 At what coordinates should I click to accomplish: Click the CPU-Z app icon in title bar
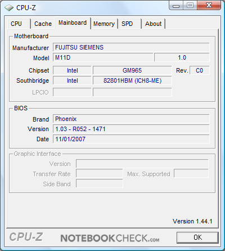tap(9, 8)
